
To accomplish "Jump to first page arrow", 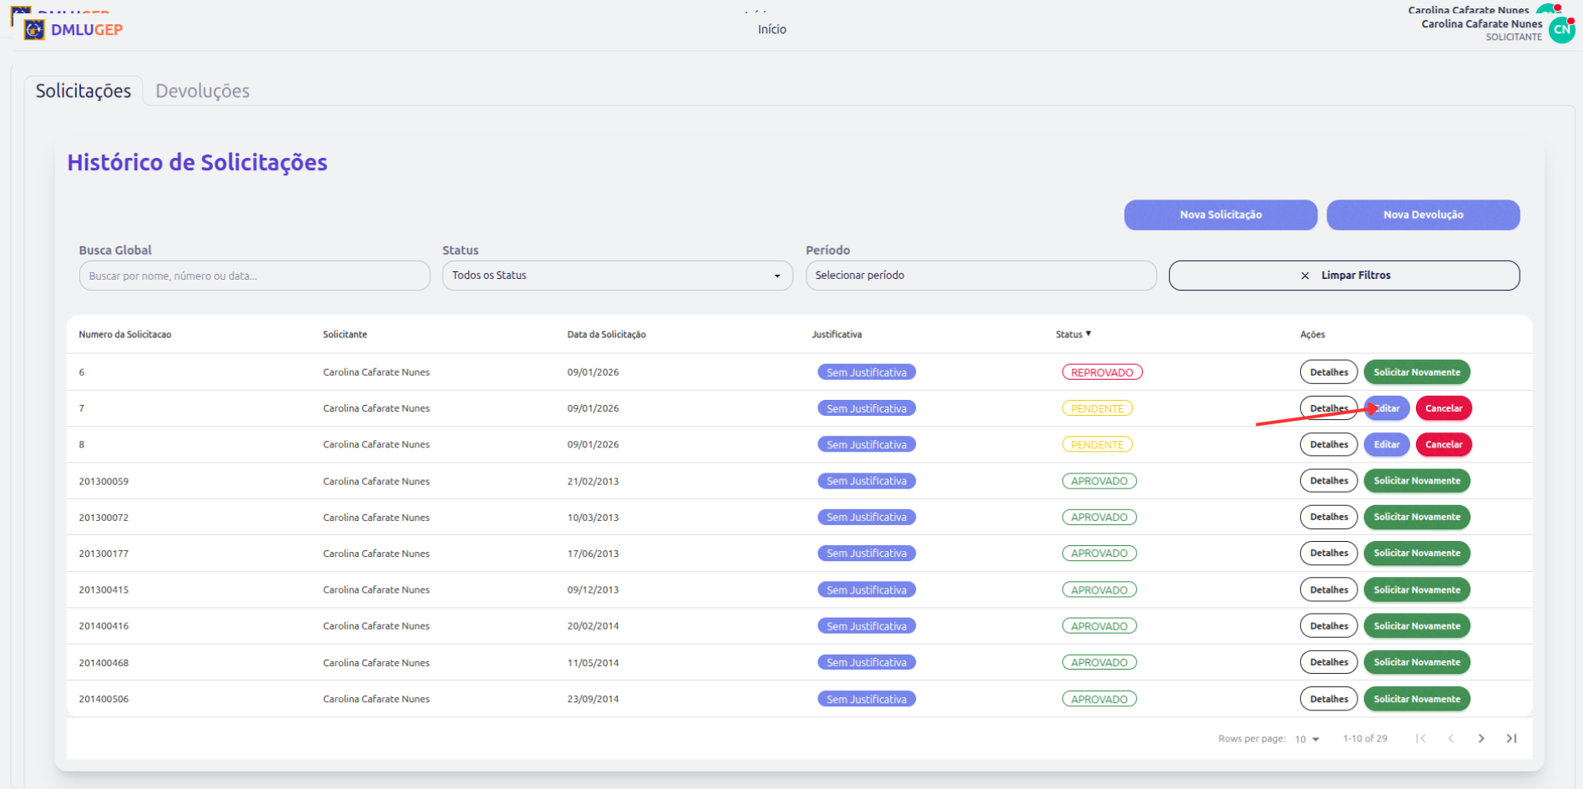I will coord(1420,738).
